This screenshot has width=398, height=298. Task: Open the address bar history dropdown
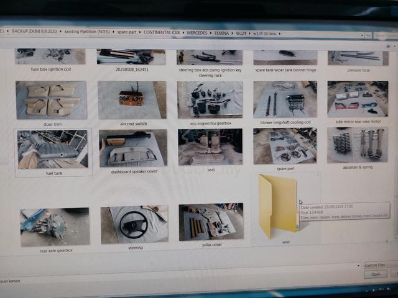362,35
